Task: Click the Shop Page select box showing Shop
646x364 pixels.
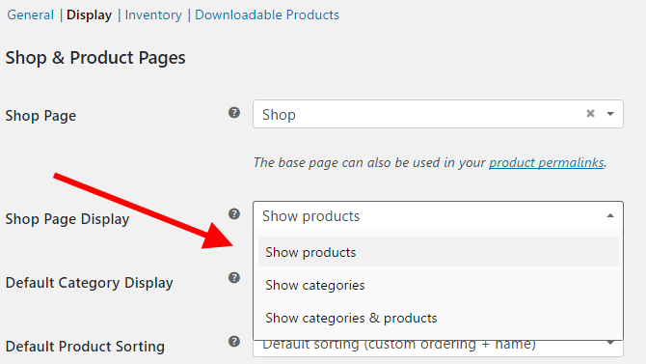Action: 438,114
